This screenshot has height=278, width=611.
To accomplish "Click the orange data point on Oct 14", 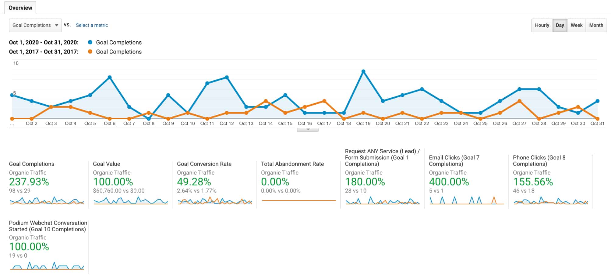I will 266,101.
